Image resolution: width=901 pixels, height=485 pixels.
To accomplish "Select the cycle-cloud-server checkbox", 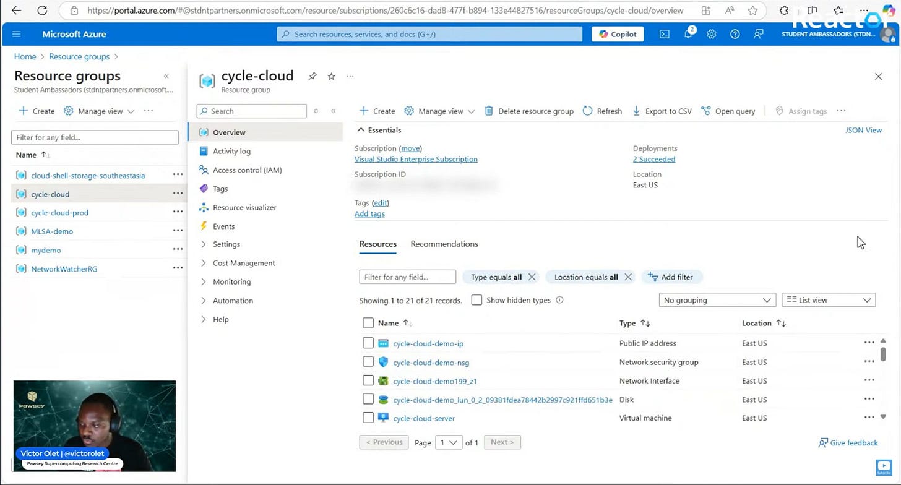I will click(x=368, y=418).
